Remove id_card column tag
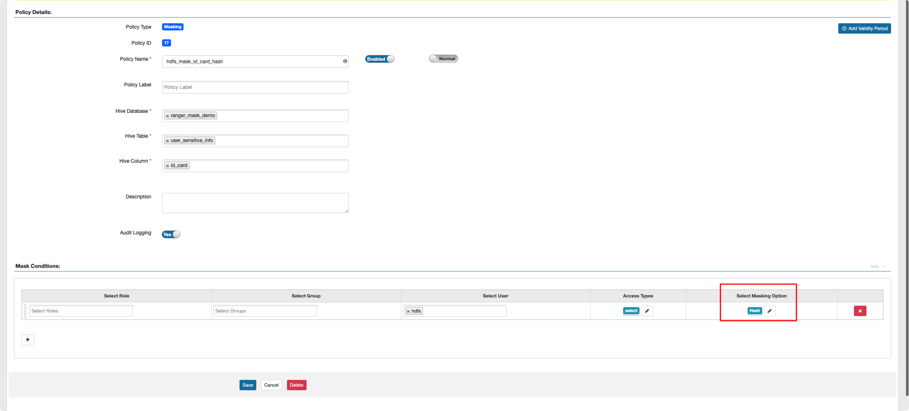The width and height of the screenshot is (909, 411). 167,166
